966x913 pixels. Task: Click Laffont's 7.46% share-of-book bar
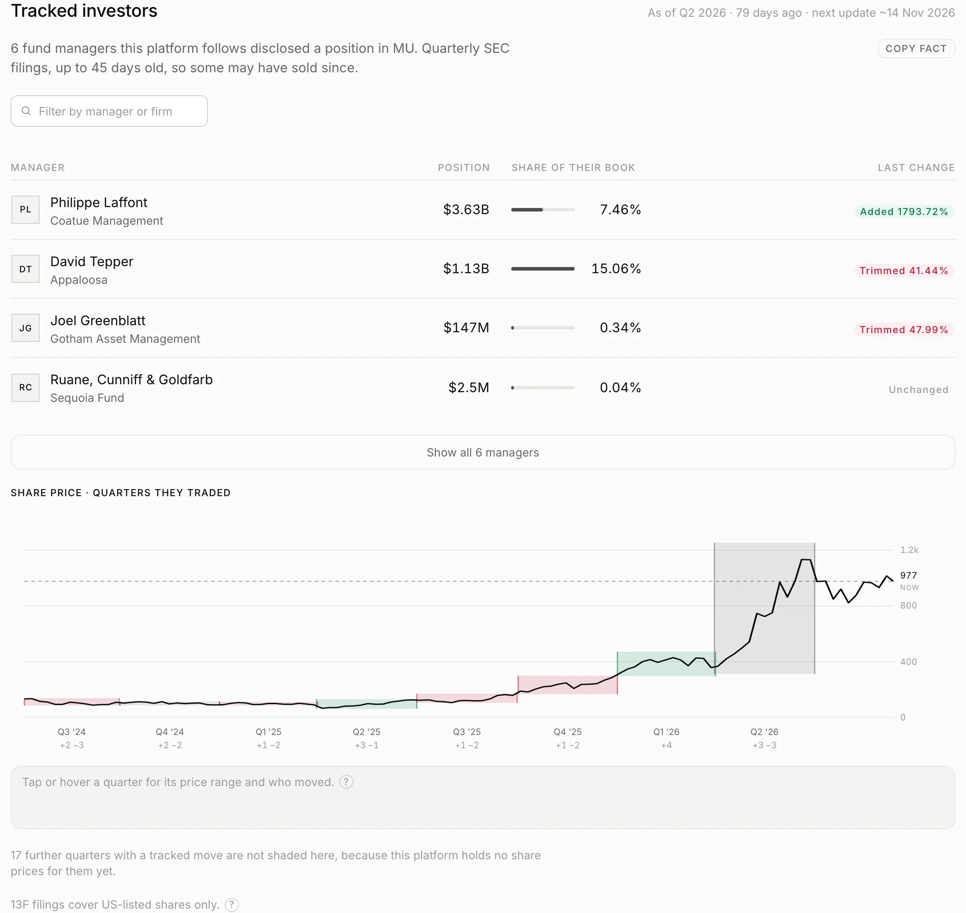coord(542,210)
